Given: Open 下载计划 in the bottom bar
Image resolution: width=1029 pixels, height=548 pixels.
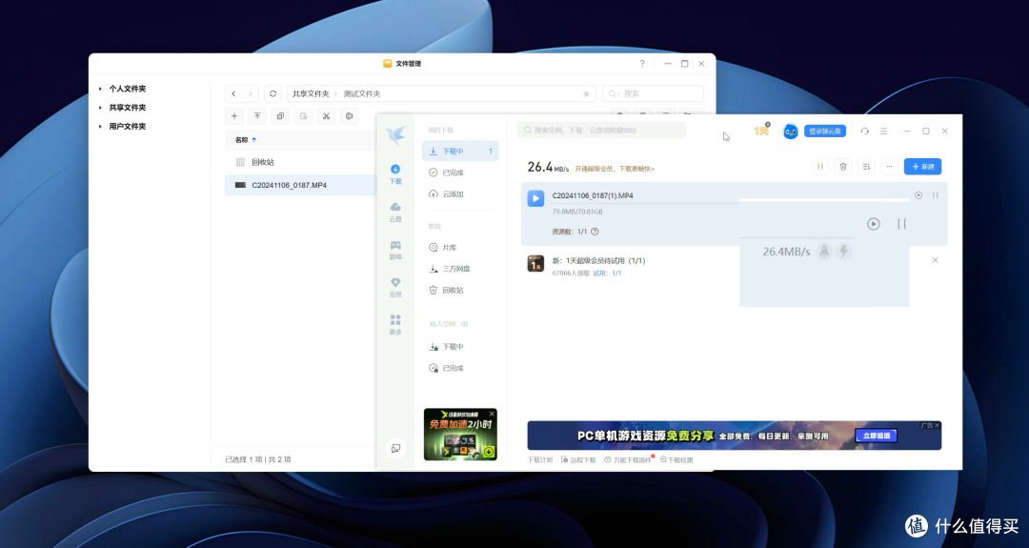Looking at the screenshot, I should (x=540, y=460).
